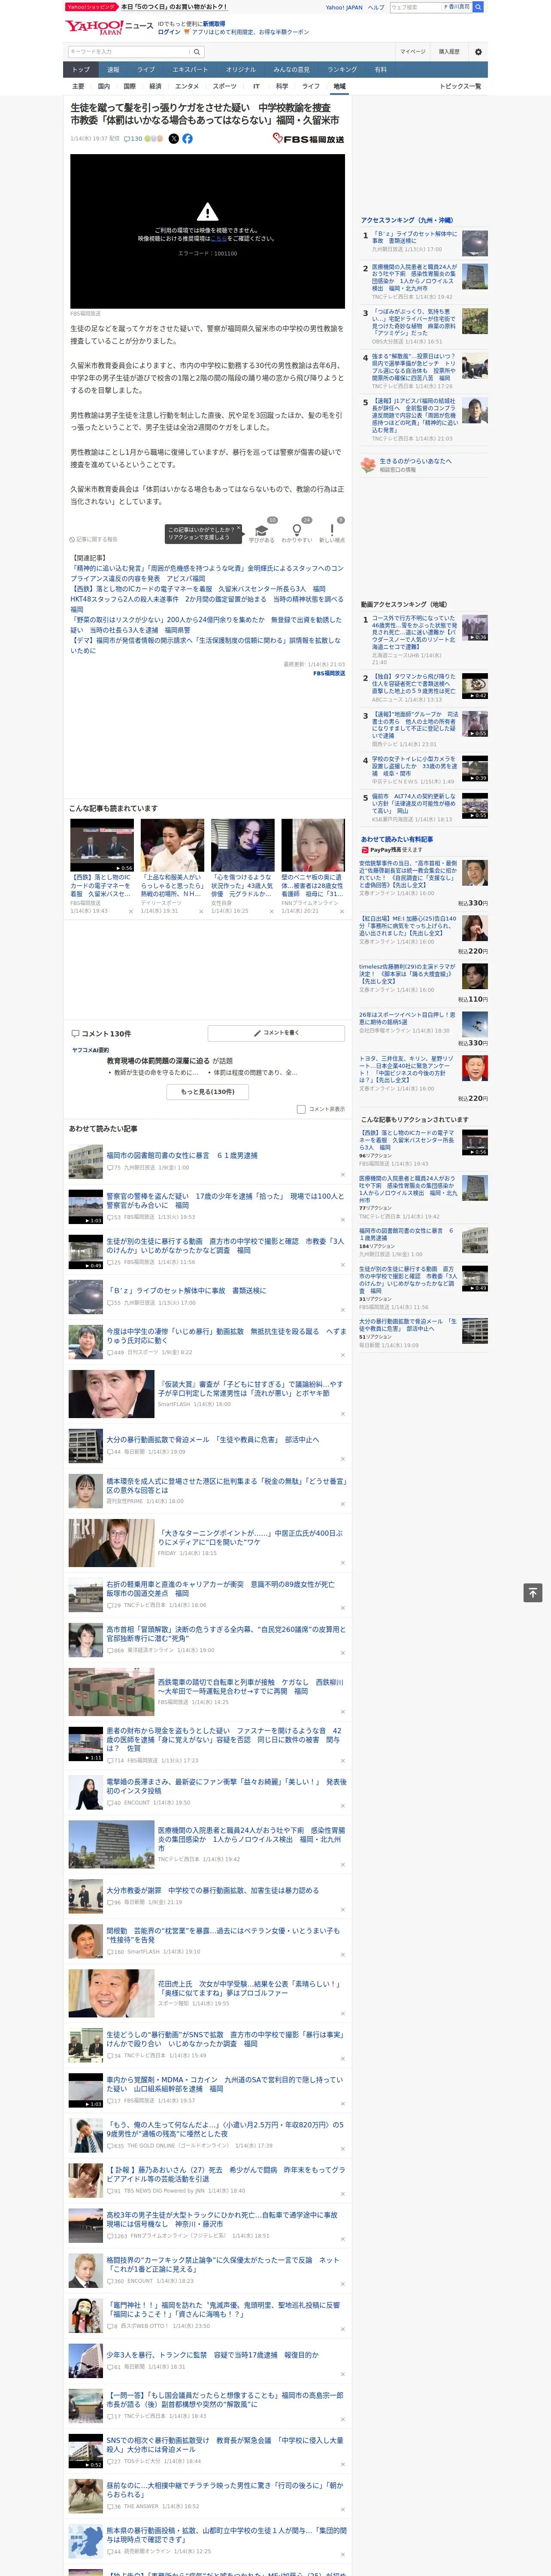The height and width of the screenshot is (2576, 551).
Task: Open thumbnail of 「上品なお服装んがい recommended article
Action: point(172,846)
